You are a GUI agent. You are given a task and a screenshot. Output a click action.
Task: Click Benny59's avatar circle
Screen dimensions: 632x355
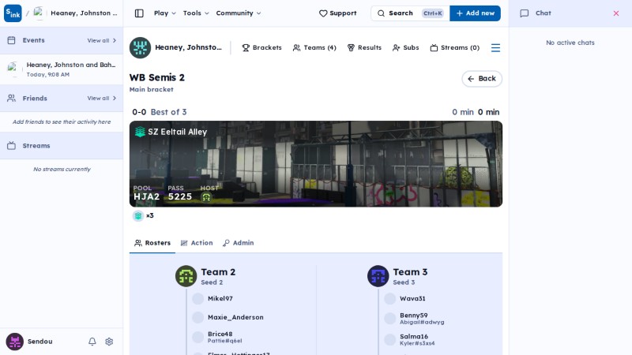pyautogui.click(x=389, y=319)
